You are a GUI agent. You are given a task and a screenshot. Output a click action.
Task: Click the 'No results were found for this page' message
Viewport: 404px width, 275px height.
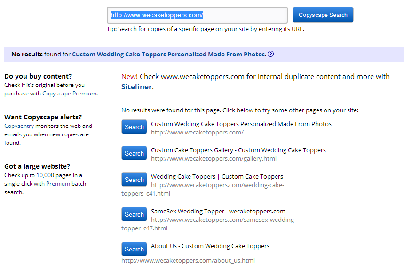240,110
